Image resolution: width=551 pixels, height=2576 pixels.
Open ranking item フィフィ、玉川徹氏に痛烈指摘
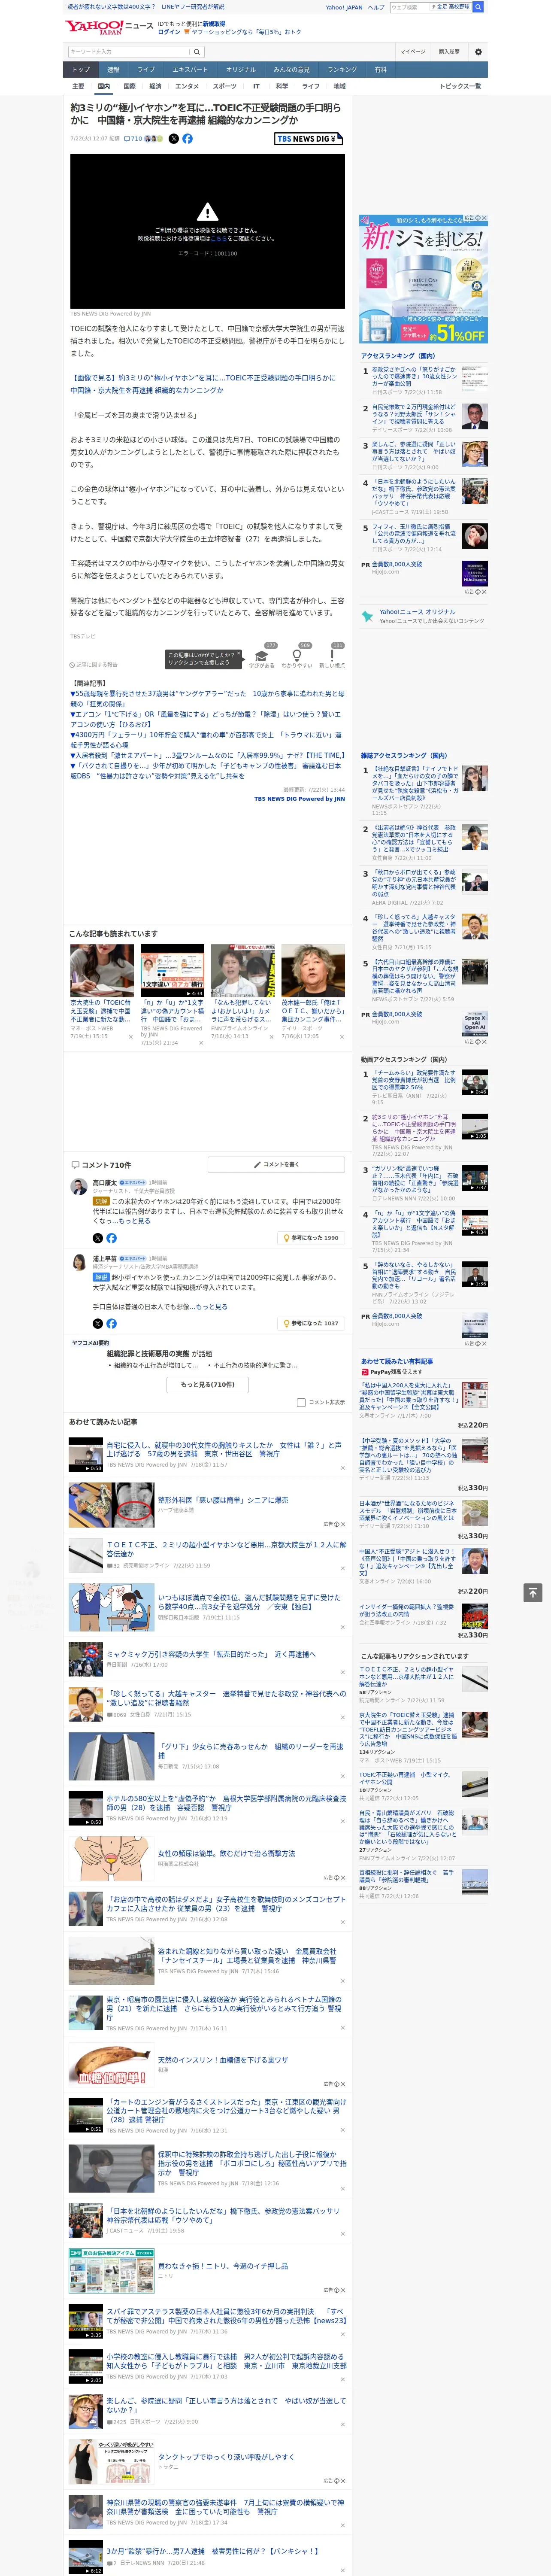pos(415,535)
